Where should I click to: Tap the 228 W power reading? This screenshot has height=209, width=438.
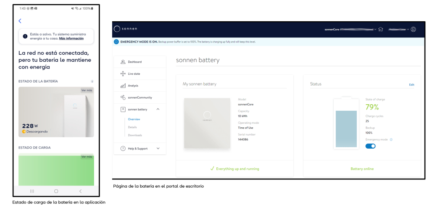point(30,126)
